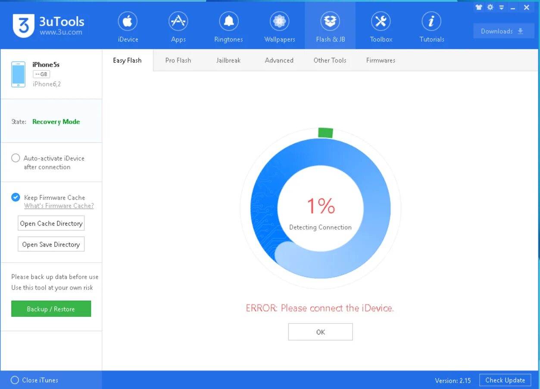
Task: Switch to Easy Flash tab
Action: click(x=127, y=60)
